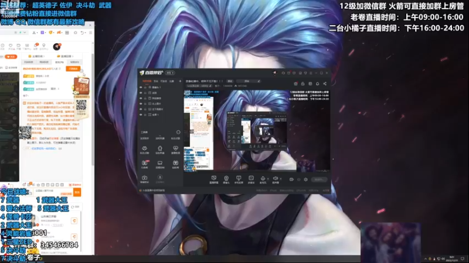Expand the version pill next to app logo
469x263 pixels.
click(x=170, y=72)
